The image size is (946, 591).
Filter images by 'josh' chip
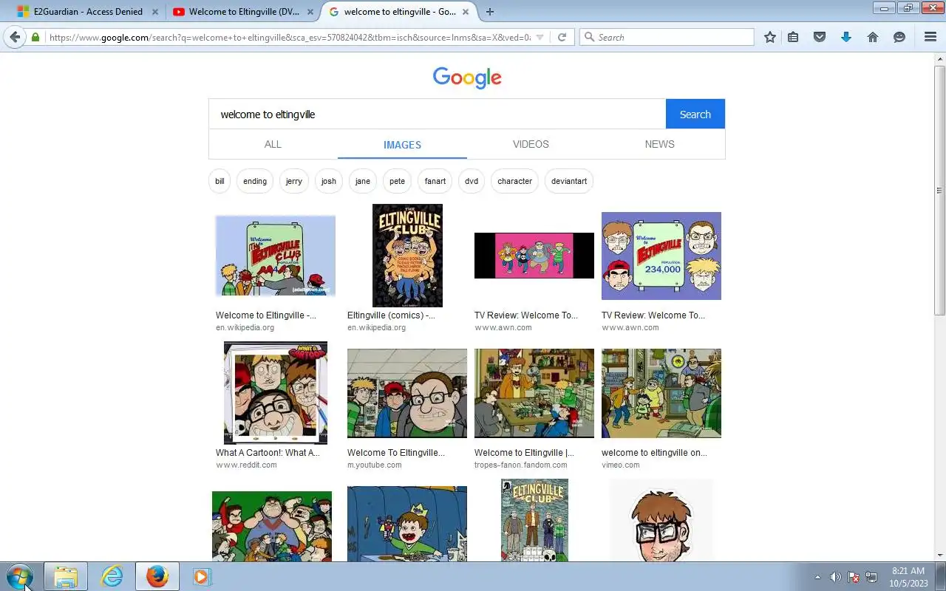(x=329, y=181)
